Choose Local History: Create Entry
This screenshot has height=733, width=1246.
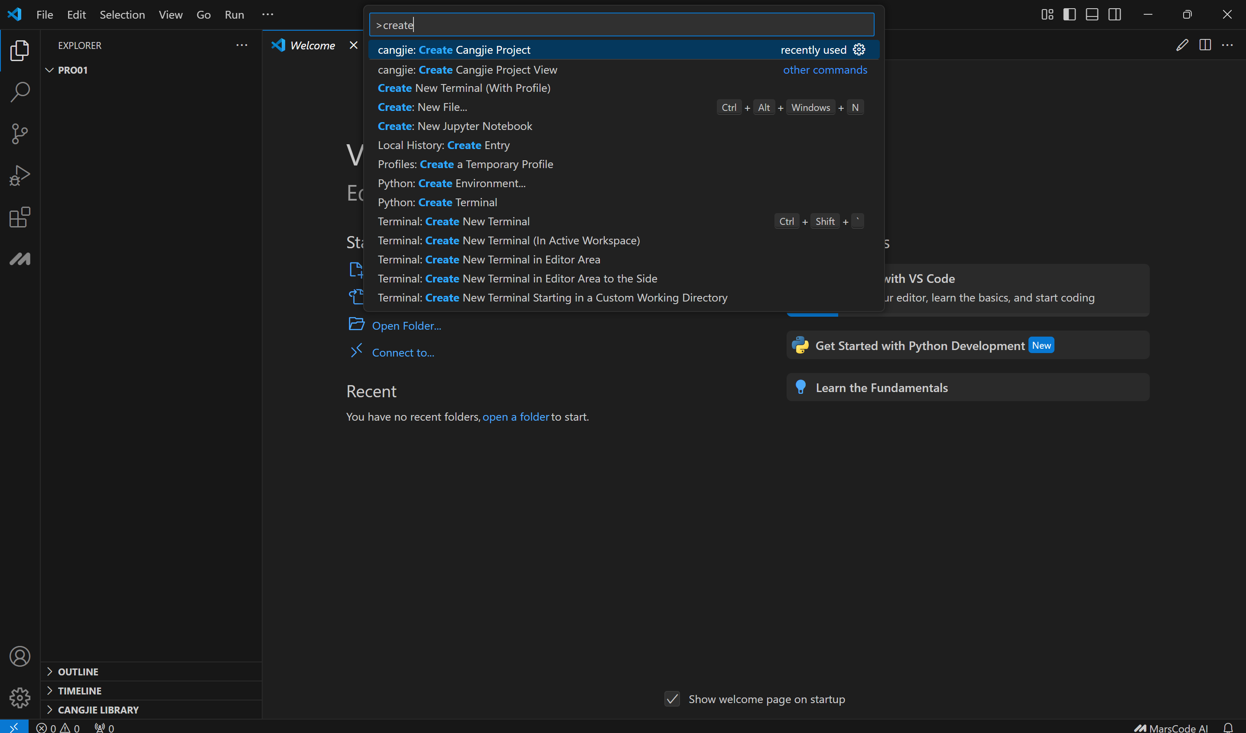pyautogui.click(x=624, y=145)
